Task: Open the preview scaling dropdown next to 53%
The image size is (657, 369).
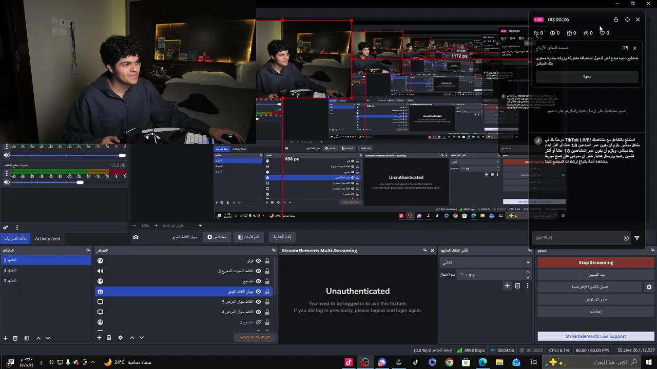Action: (200, 225)
